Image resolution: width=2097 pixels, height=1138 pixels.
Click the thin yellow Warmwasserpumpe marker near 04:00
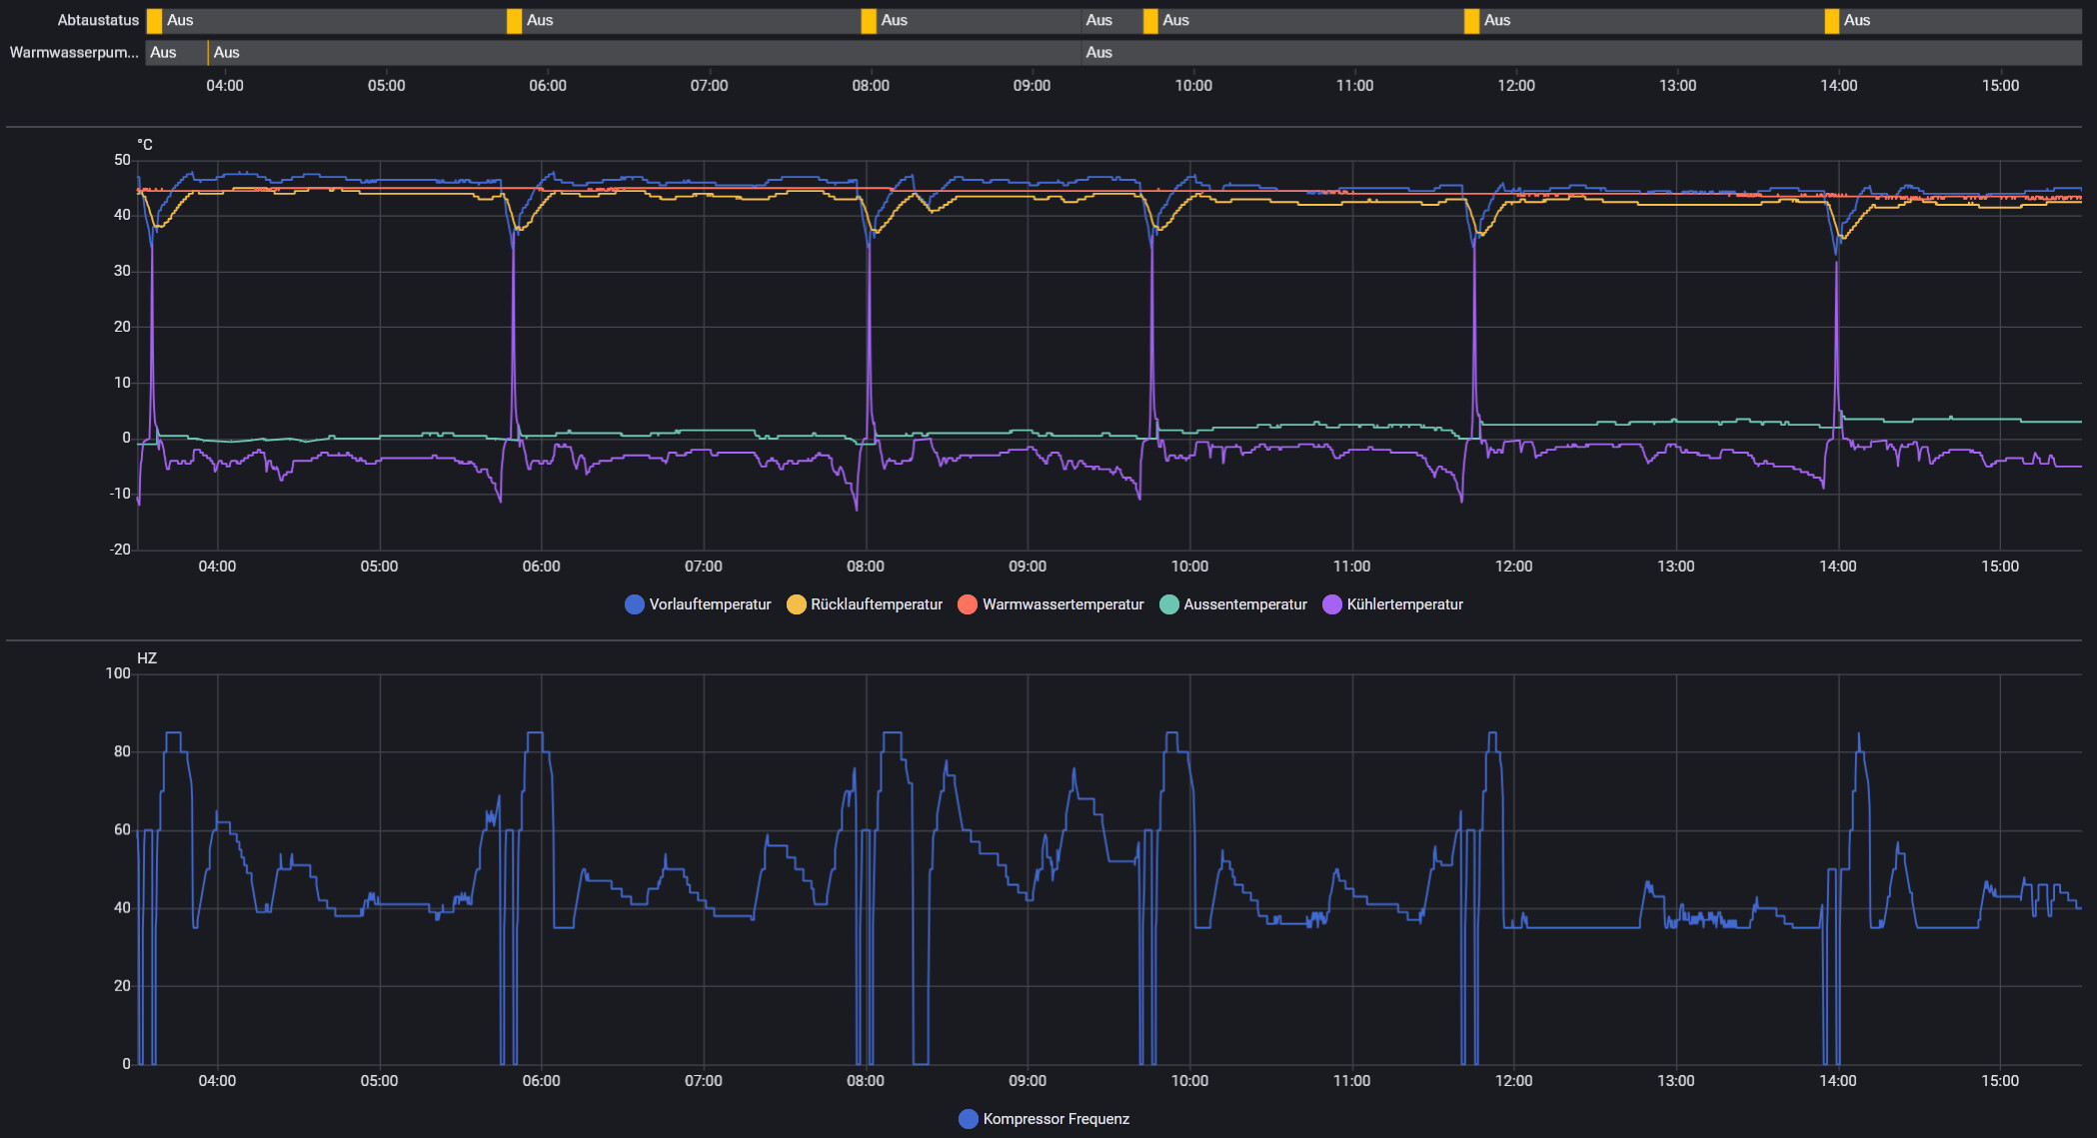tap(208, 53)
